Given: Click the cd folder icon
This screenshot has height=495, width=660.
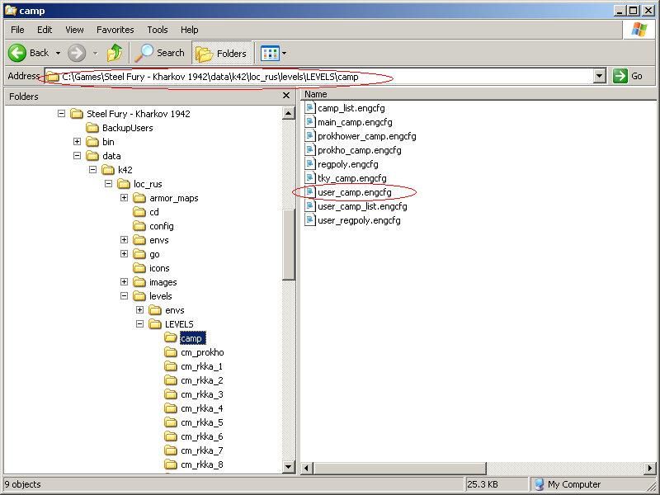Looking at the screenshot, I should (x=139, y=212).
